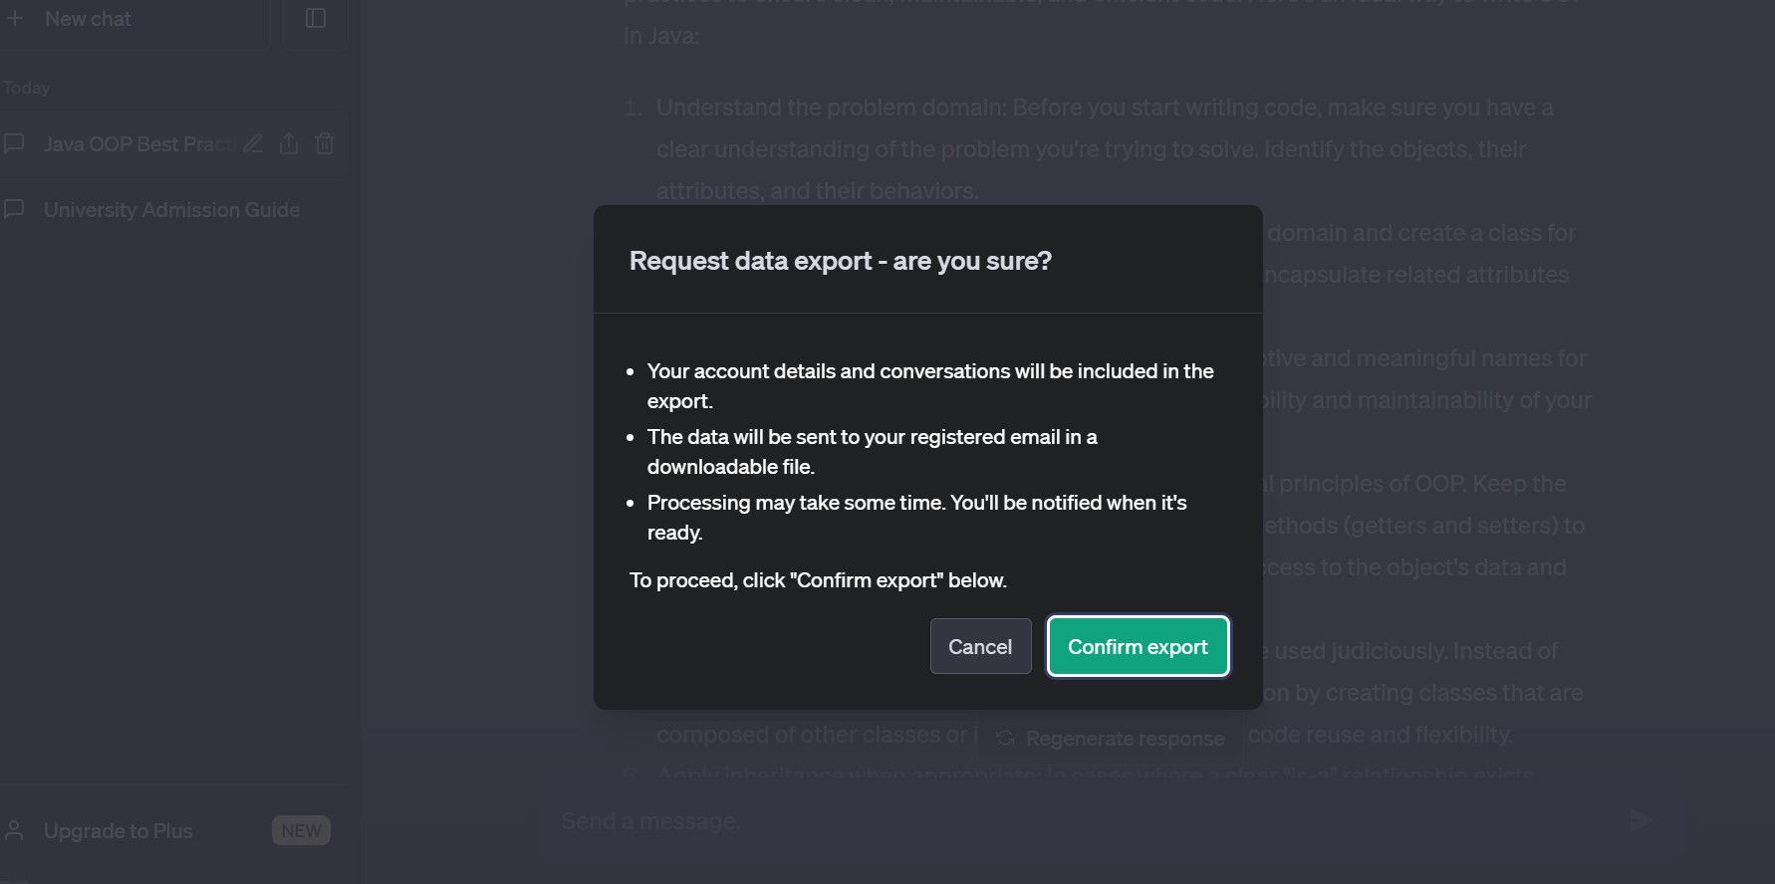Click the paper plane send icon
This screenshot has height=884, width=1775.
click(x=1640, y=820)
